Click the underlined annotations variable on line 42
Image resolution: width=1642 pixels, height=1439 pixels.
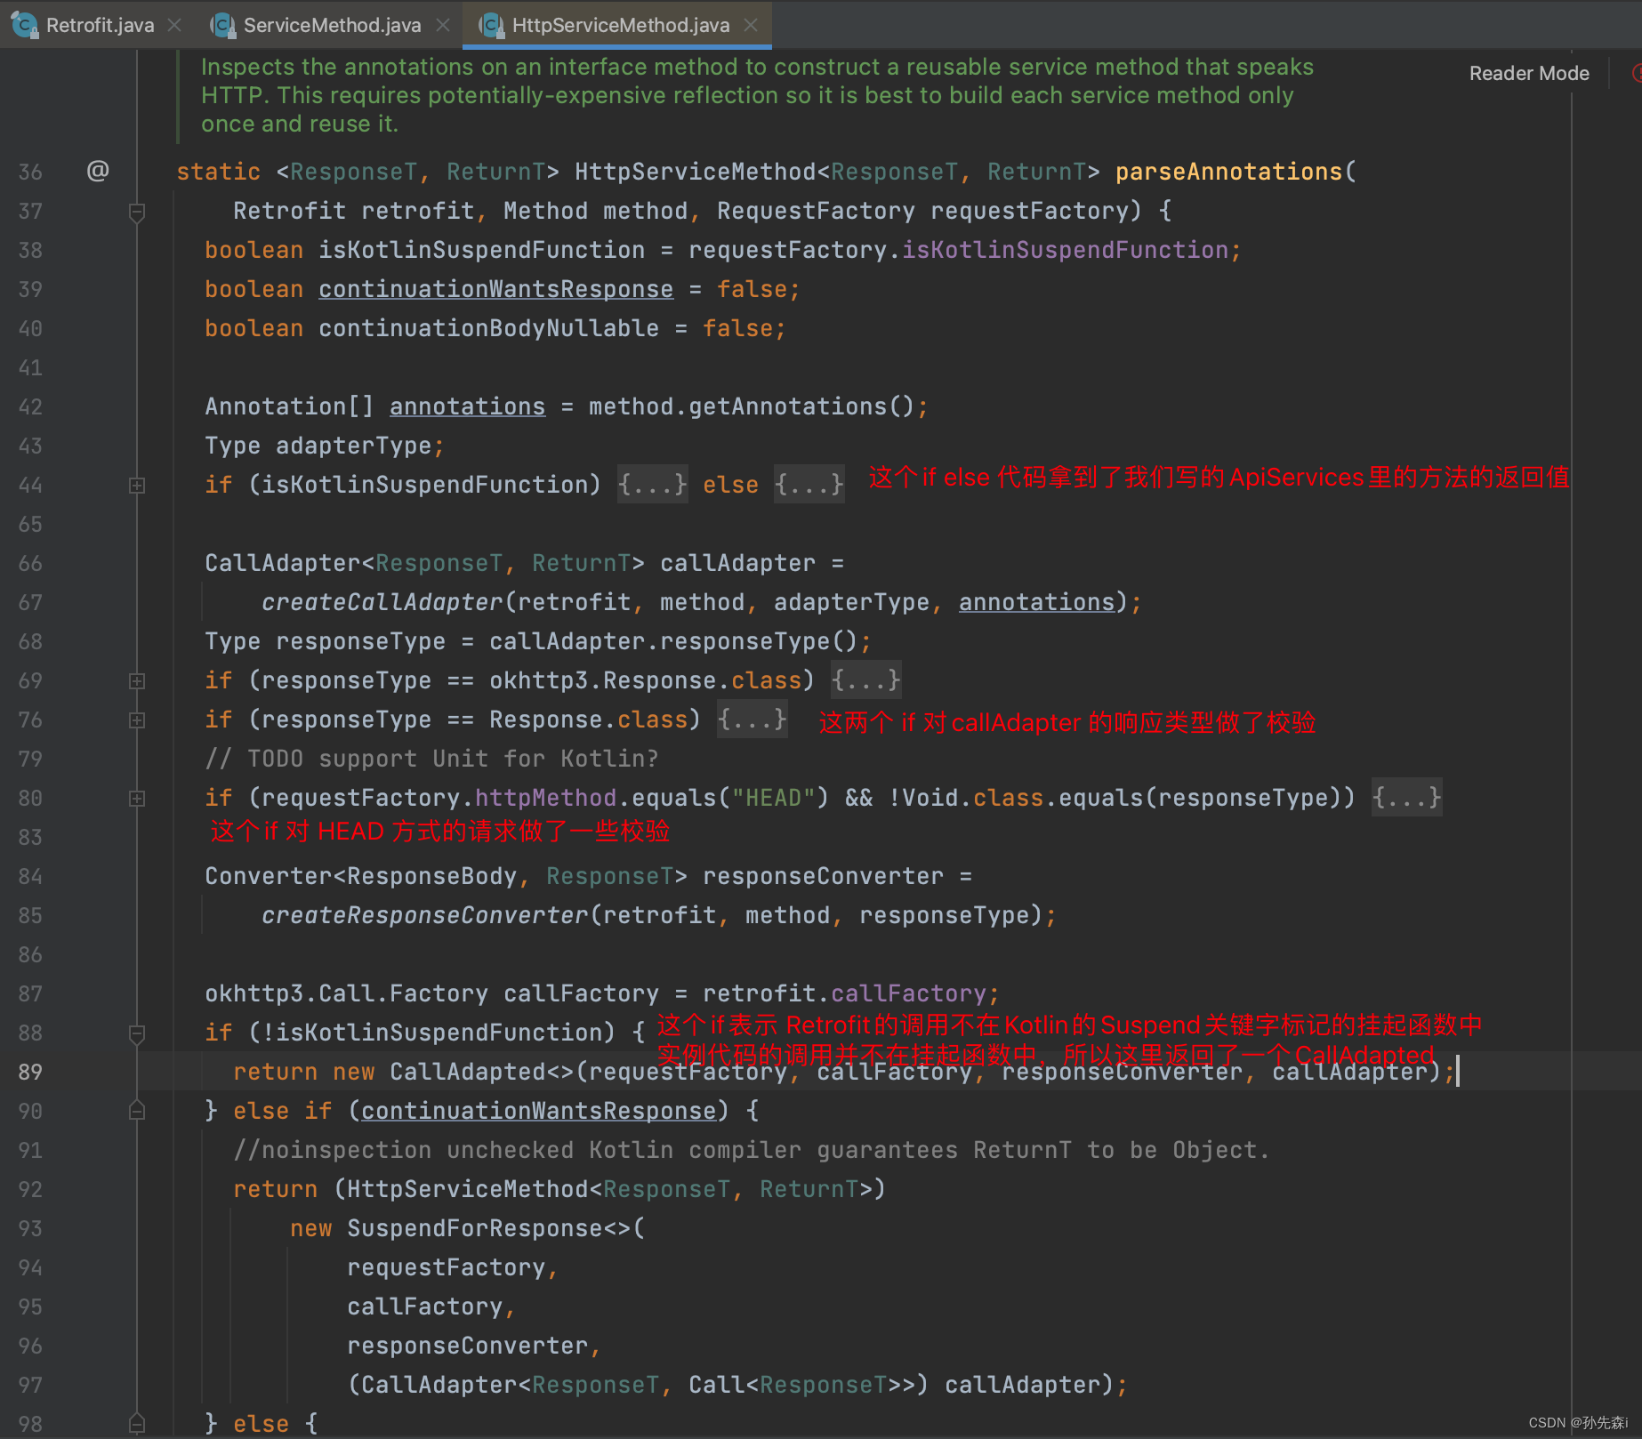(x=467, y=406)
